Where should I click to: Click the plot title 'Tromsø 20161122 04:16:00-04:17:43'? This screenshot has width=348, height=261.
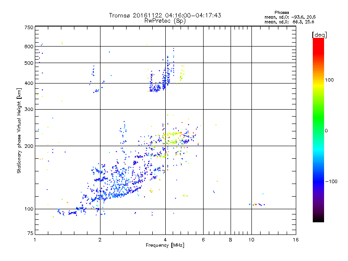click(165, 15)
